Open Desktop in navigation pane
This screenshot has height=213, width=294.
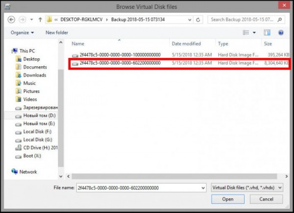click(28, 59)
